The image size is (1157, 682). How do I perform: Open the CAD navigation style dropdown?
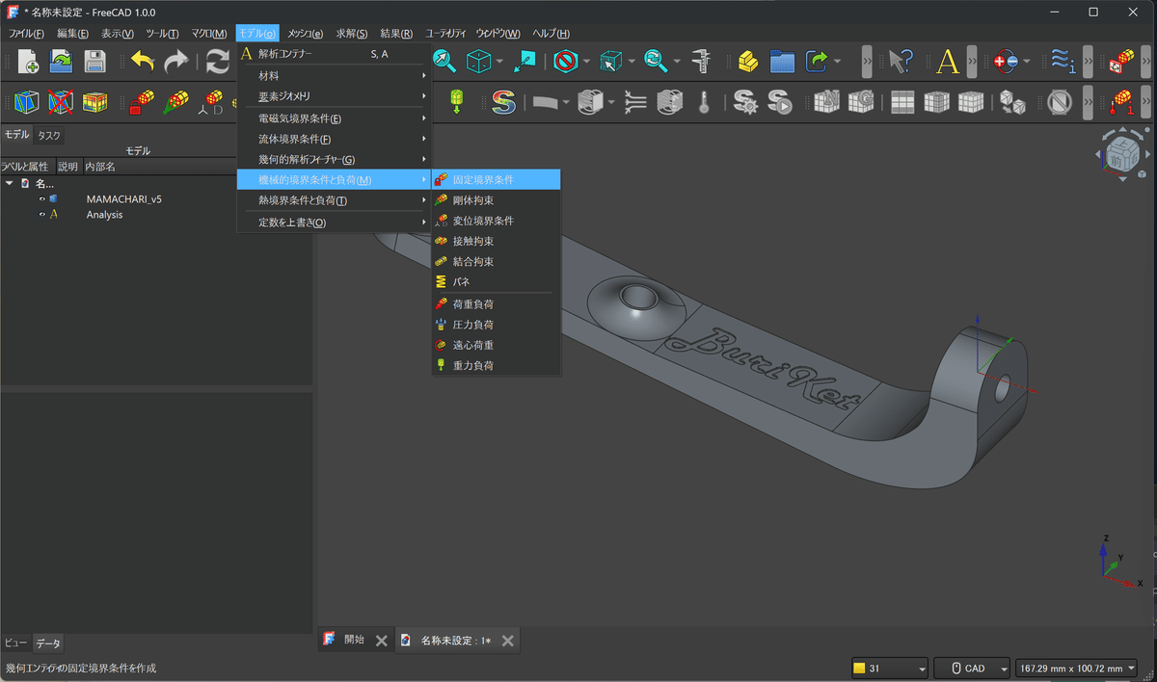point(973,669)
